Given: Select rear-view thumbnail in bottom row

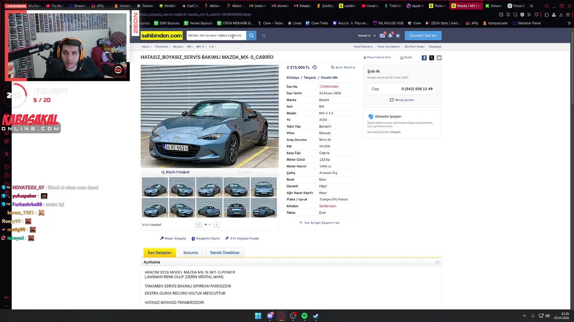Looking at the screenshot, I should [236, 208].
